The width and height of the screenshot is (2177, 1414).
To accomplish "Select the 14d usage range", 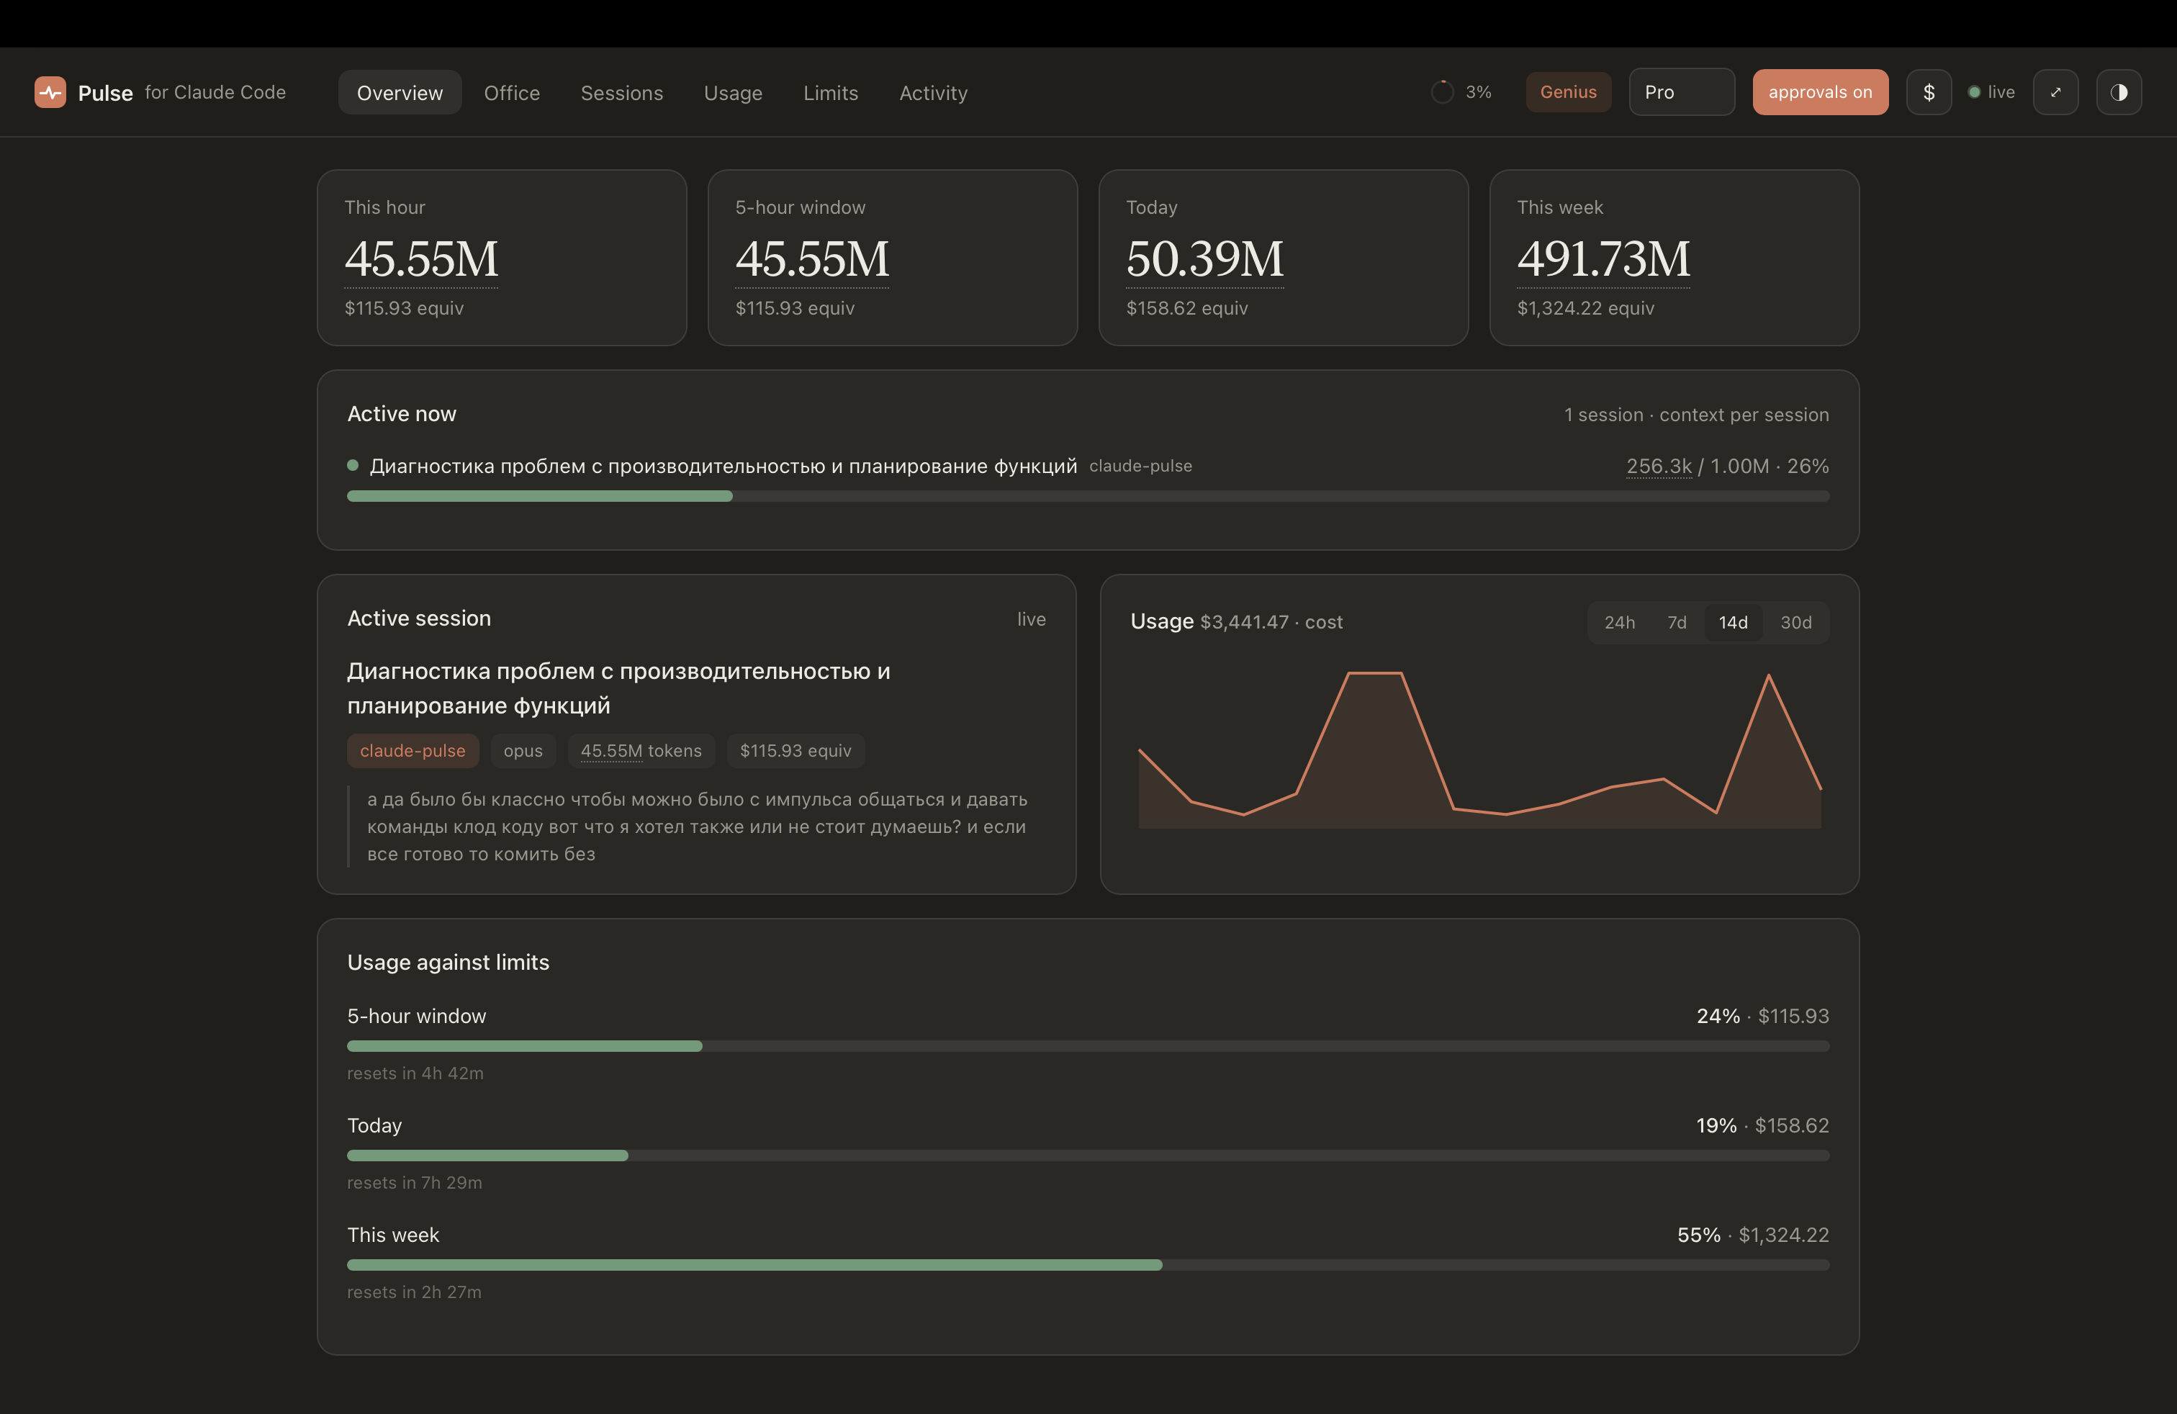I will coord(1732,623).
